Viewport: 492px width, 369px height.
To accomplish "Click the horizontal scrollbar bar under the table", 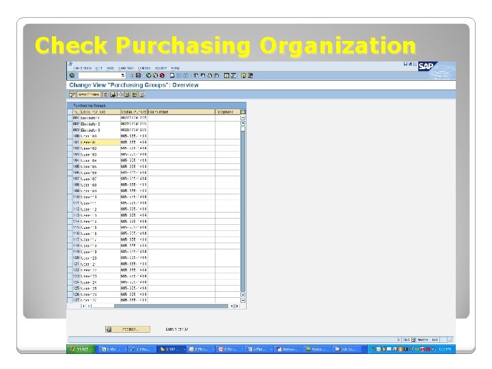I will pos(171,306).
